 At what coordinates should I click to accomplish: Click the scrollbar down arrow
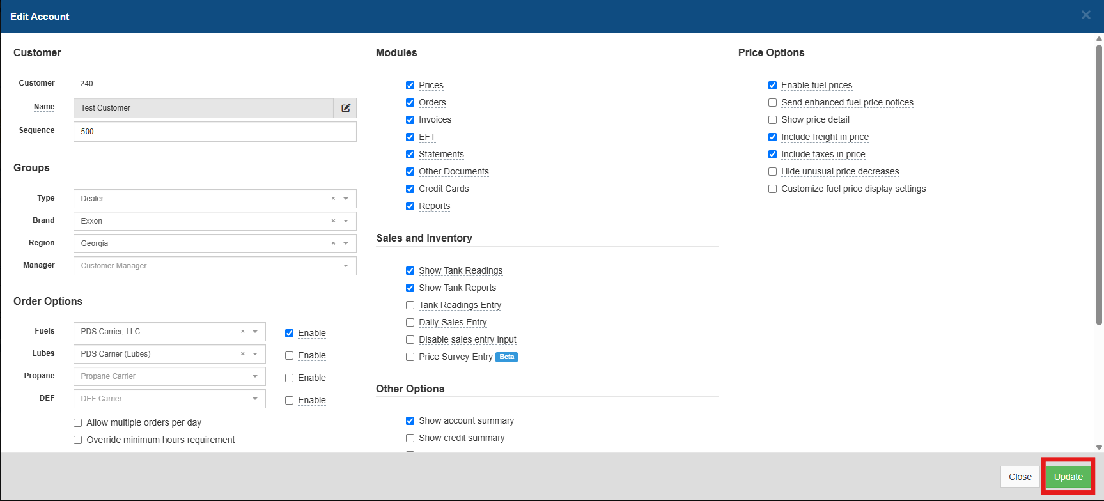click(1099, 448)
